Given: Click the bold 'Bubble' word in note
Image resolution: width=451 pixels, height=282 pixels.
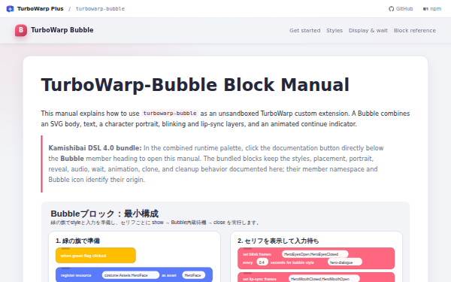Looking at the screenshot, I should click(x=72, y=159).
